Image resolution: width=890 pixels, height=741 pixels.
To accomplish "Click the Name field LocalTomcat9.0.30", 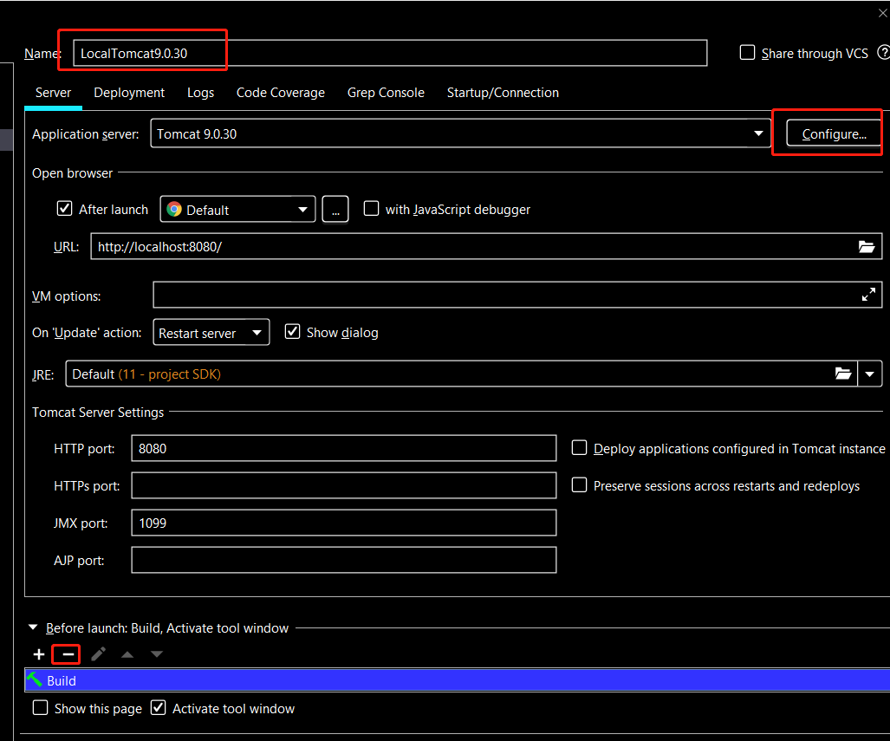I will click(390, 53).
